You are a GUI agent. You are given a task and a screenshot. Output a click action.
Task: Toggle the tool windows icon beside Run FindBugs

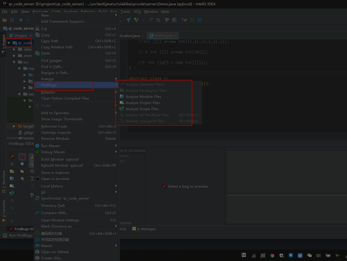(5, 235)
